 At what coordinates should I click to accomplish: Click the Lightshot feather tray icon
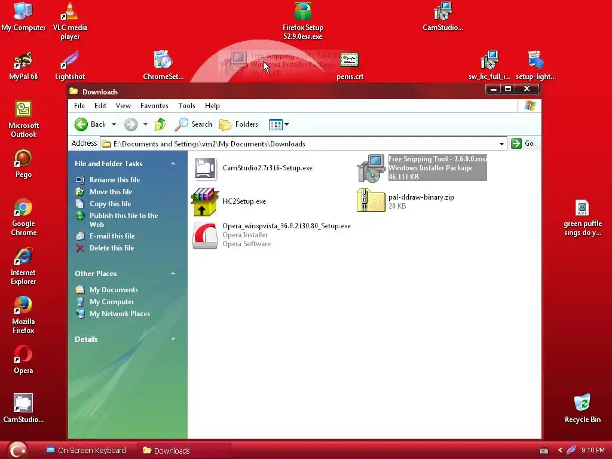point(571,451)
